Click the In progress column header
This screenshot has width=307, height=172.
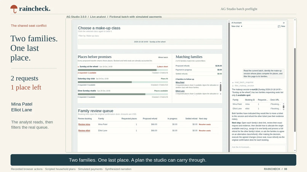pos(172,119)
